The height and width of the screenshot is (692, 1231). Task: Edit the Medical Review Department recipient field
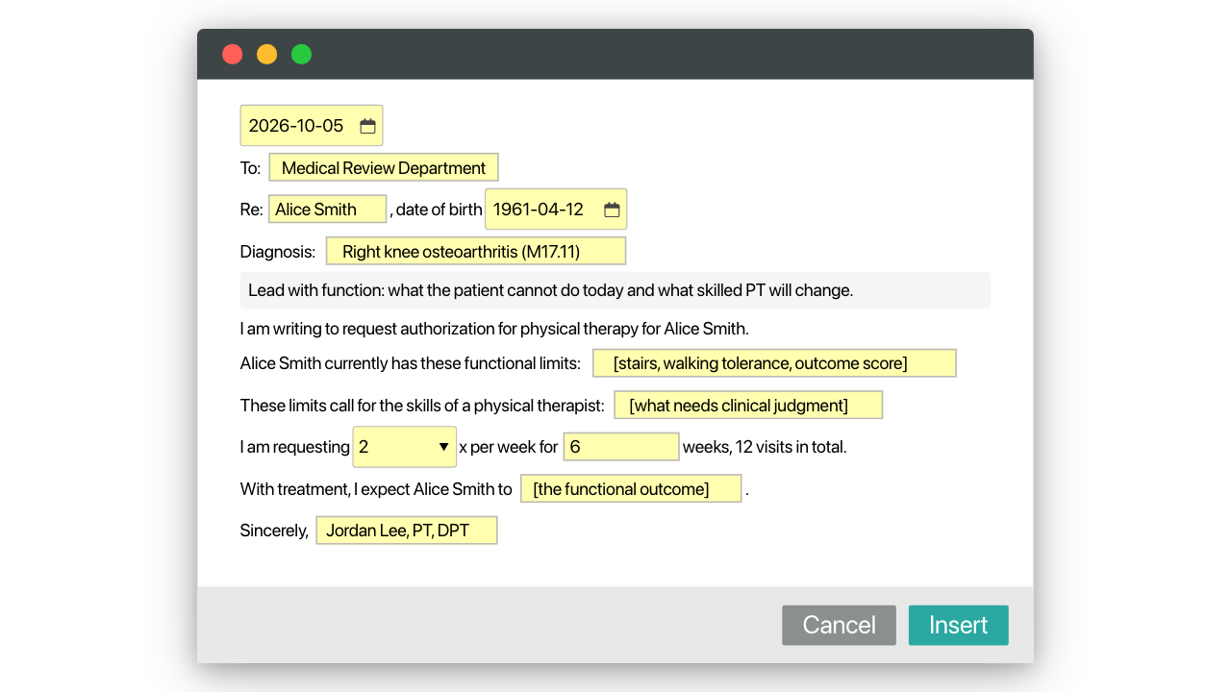point(384,168)
